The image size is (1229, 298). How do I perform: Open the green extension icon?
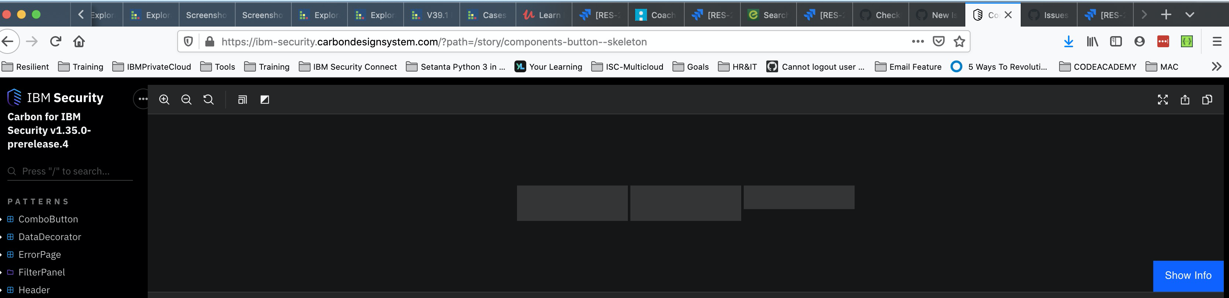[x=1187, y=41]
